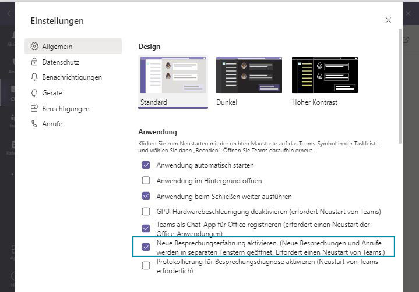Screen dimensions: 419x292
Task: Open the Allgemein settings section
Action: [73, 47]
